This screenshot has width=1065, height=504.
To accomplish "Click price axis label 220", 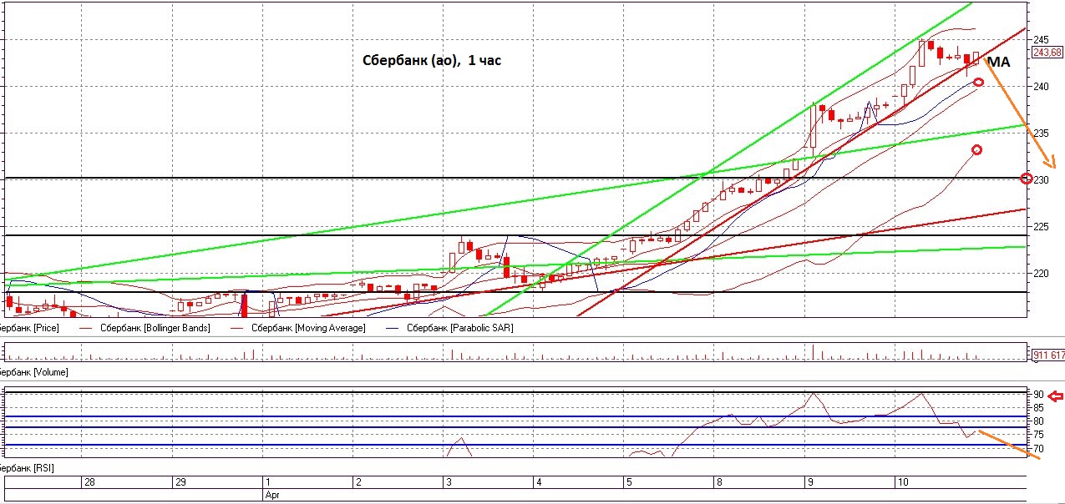I will (x=1041, y=273).
